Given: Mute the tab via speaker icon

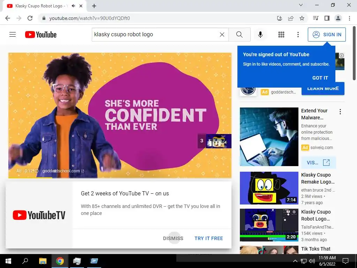Looking at the screenshot, I should 73,6.
